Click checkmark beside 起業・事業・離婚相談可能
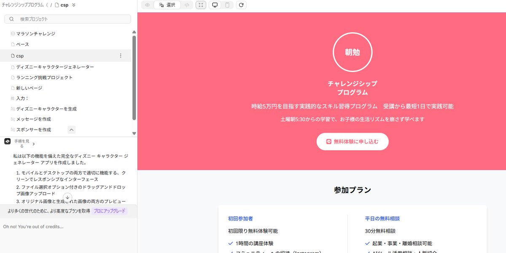Screen dimensions: 506x253 pyautogui.click(x=368, y=243)
